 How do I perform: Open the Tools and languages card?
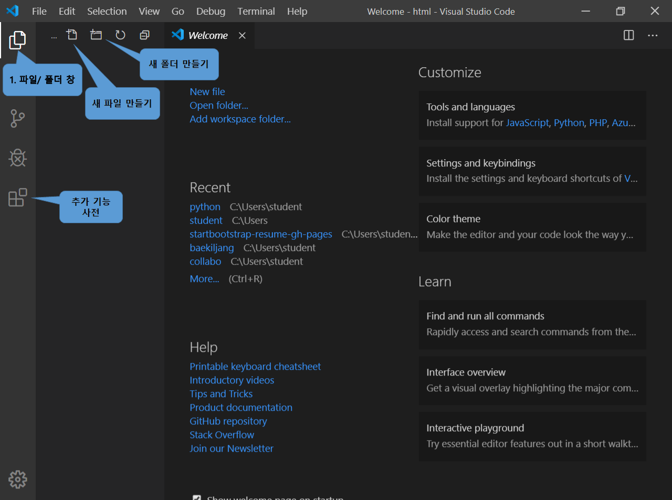tap(532, 115)
